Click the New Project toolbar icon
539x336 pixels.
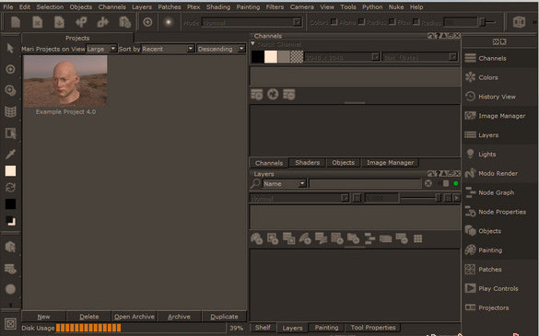pyautogui.click(x=16, y=22)
